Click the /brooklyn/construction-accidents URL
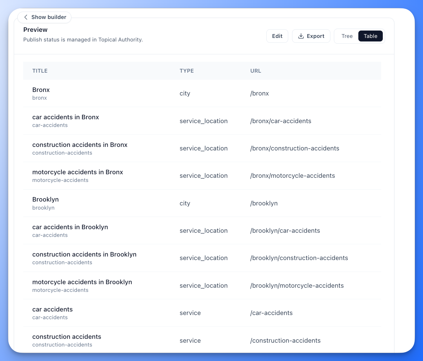This screenshot has height=361, width=423. (299, 258)
